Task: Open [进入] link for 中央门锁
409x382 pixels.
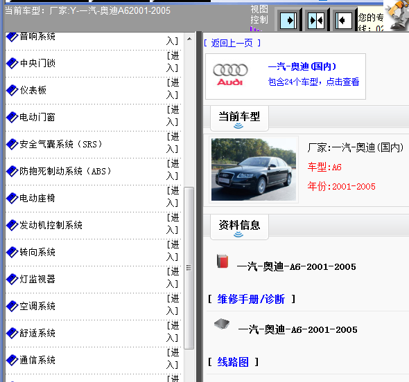Action: 173,62
